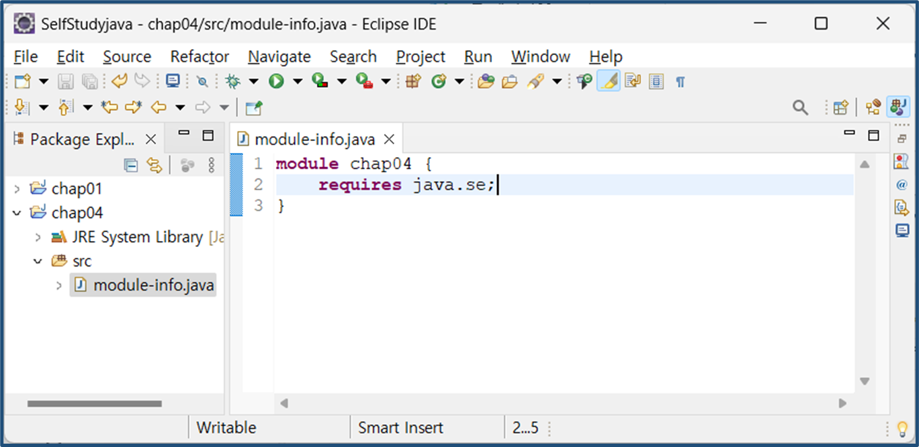Image resolution: width=919 pixels, height=447 pixels.
Task: Toggle Mark Occurrences highlighter icon
Action: pyautogui.click(x=609, y=82)
